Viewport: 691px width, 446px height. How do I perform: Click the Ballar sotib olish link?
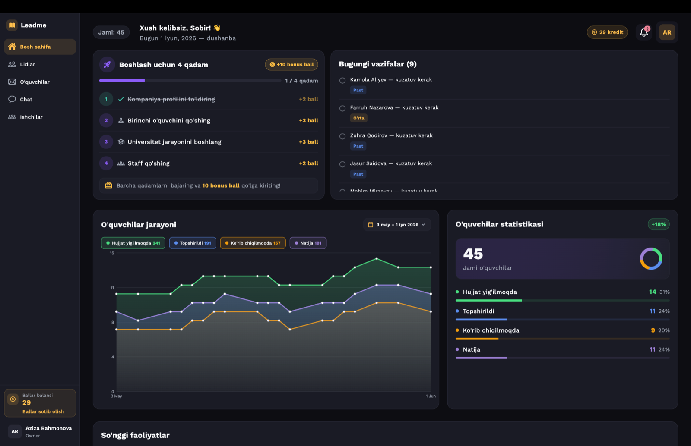pyautogui.click(x=43, y=411)
